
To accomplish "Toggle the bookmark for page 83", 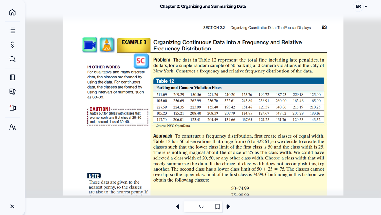I will (217, 206).
